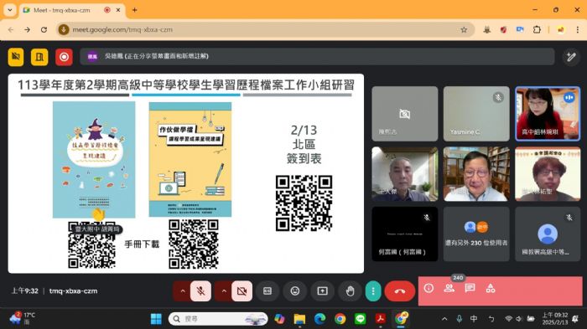This screenshot has width=587, height=329.
Task: Toggle the camera button in call bar
Action: tap(242, 290)
